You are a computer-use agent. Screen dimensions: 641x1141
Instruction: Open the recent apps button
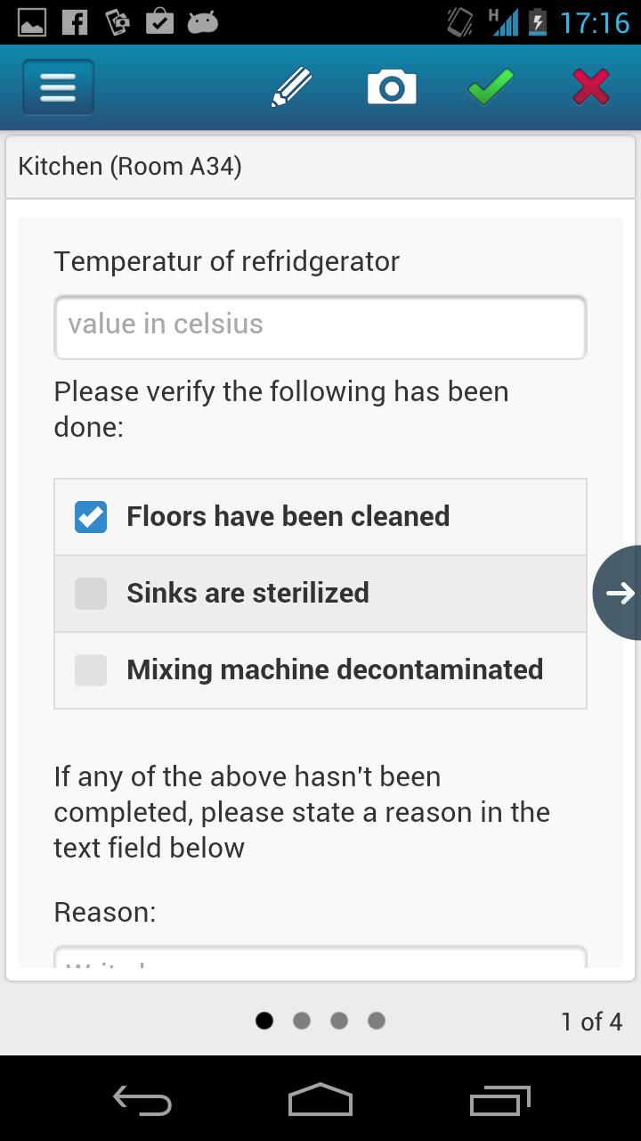pyautogui.click(x=499, y=1101)
